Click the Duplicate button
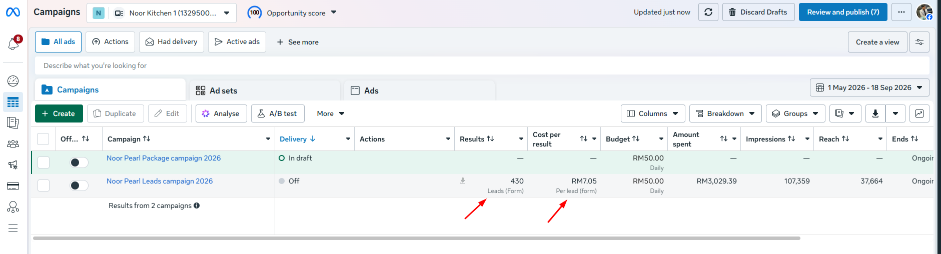 point(116,113)
